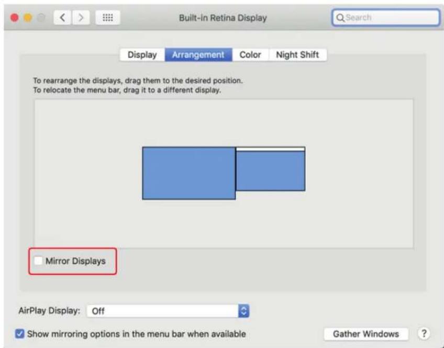
Task: Open the Color tab
Action: (x=250, y=54)
